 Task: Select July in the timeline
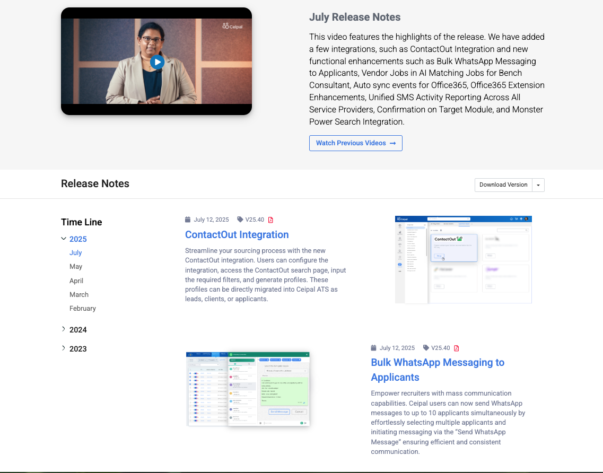[x=75, y=252]
